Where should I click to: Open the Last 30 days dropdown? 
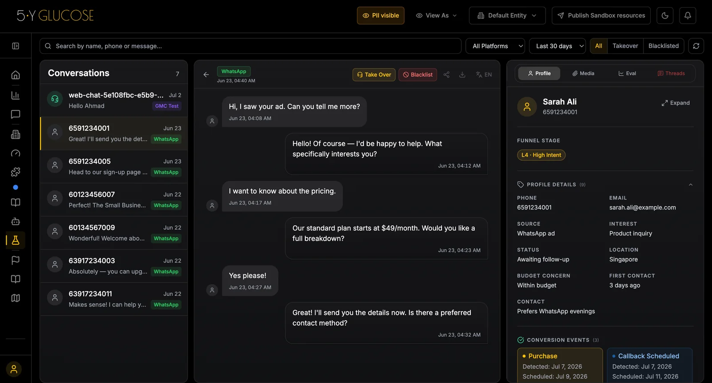pos(558,46)
